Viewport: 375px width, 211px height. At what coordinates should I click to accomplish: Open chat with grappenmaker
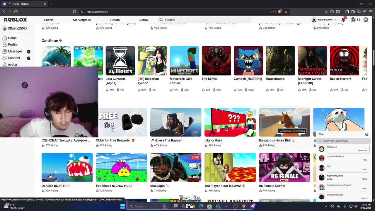pos(343,196)
